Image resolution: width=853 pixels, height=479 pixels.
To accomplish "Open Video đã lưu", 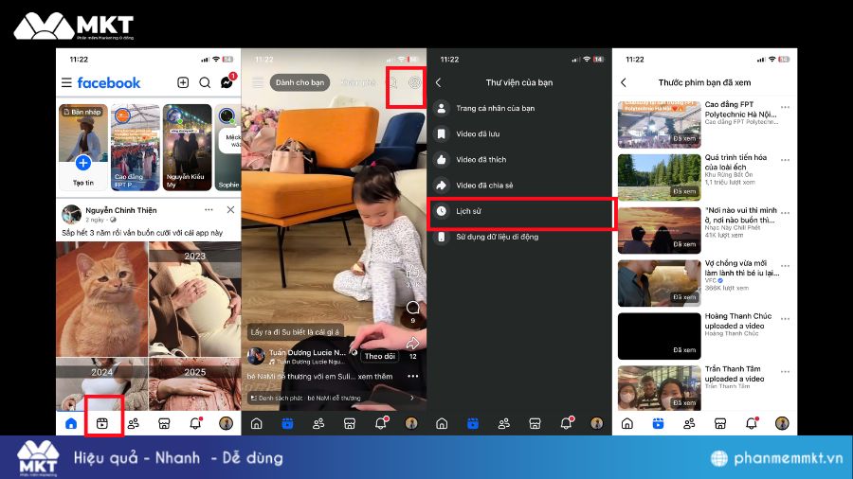I will click(520, 133).
